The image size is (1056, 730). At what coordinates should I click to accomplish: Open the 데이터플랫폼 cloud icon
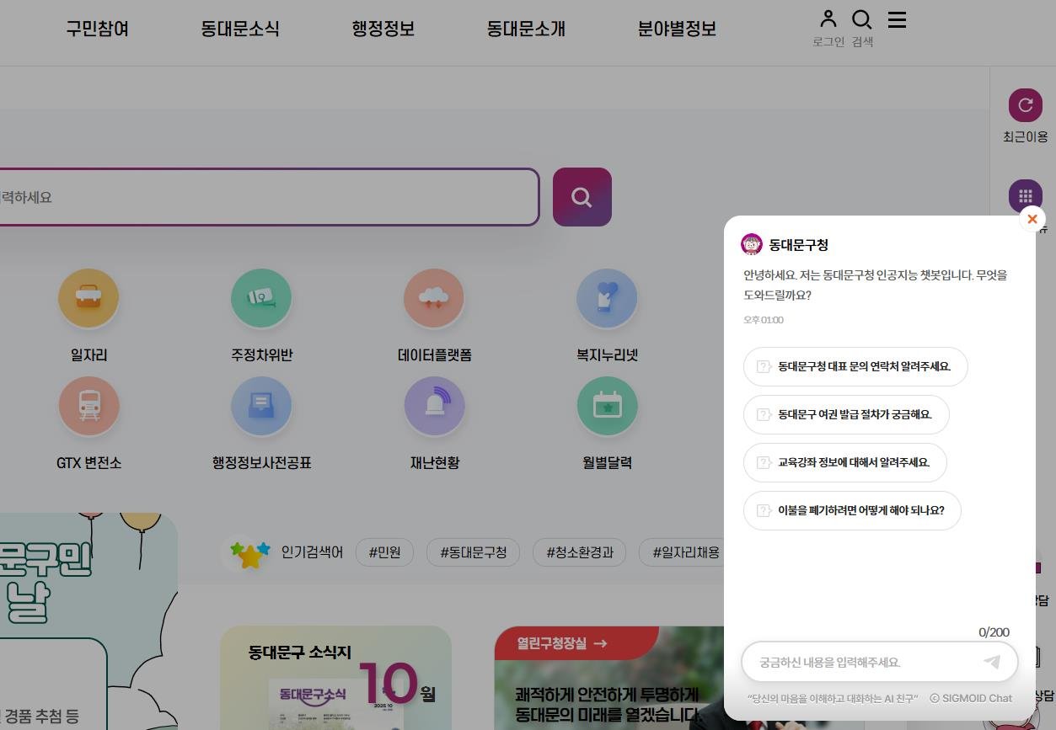[434, 299]
